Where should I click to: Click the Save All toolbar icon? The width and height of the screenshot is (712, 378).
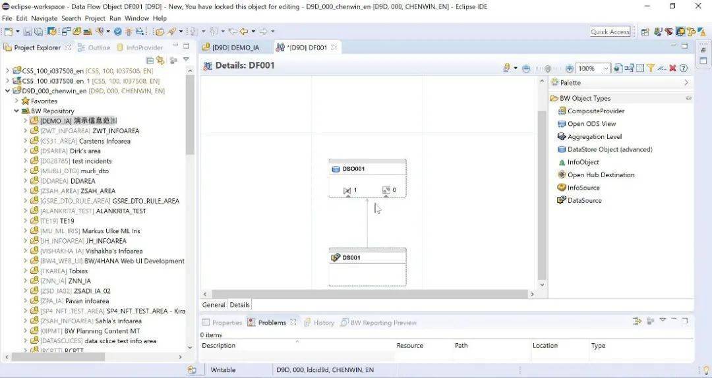38,32
